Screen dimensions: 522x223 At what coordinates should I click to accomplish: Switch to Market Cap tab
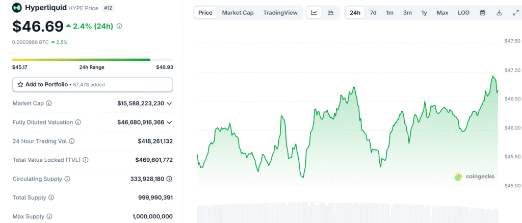tap(238, 13)
